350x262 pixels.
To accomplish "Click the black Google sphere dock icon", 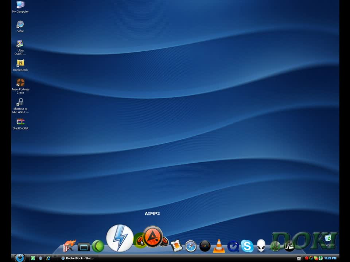I will (x=205, y=246).
